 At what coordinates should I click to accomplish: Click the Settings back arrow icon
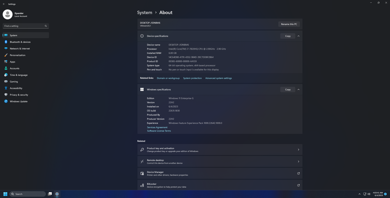tap(4, 4)
